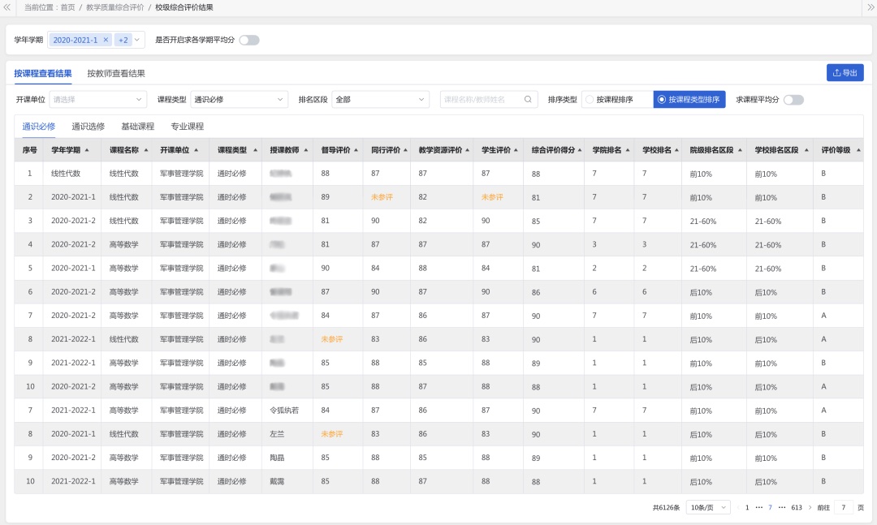Image resolution: width=877 pixels, height=525 pixels.
Task: Click the 导出 export button
Action: pos(845,73)
